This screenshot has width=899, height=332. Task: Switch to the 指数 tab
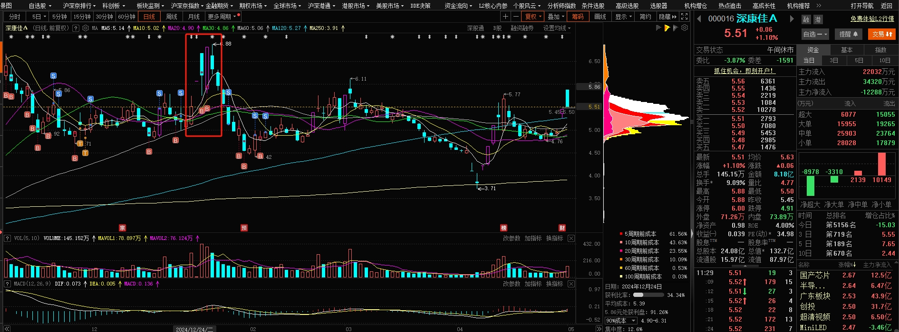(881, 50)
